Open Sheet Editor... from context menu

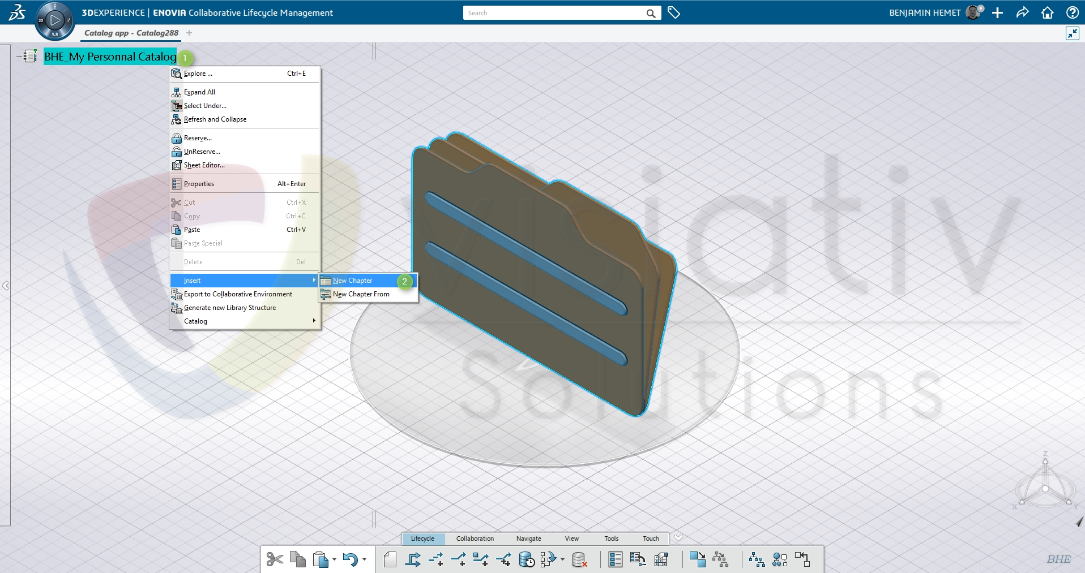244,165
